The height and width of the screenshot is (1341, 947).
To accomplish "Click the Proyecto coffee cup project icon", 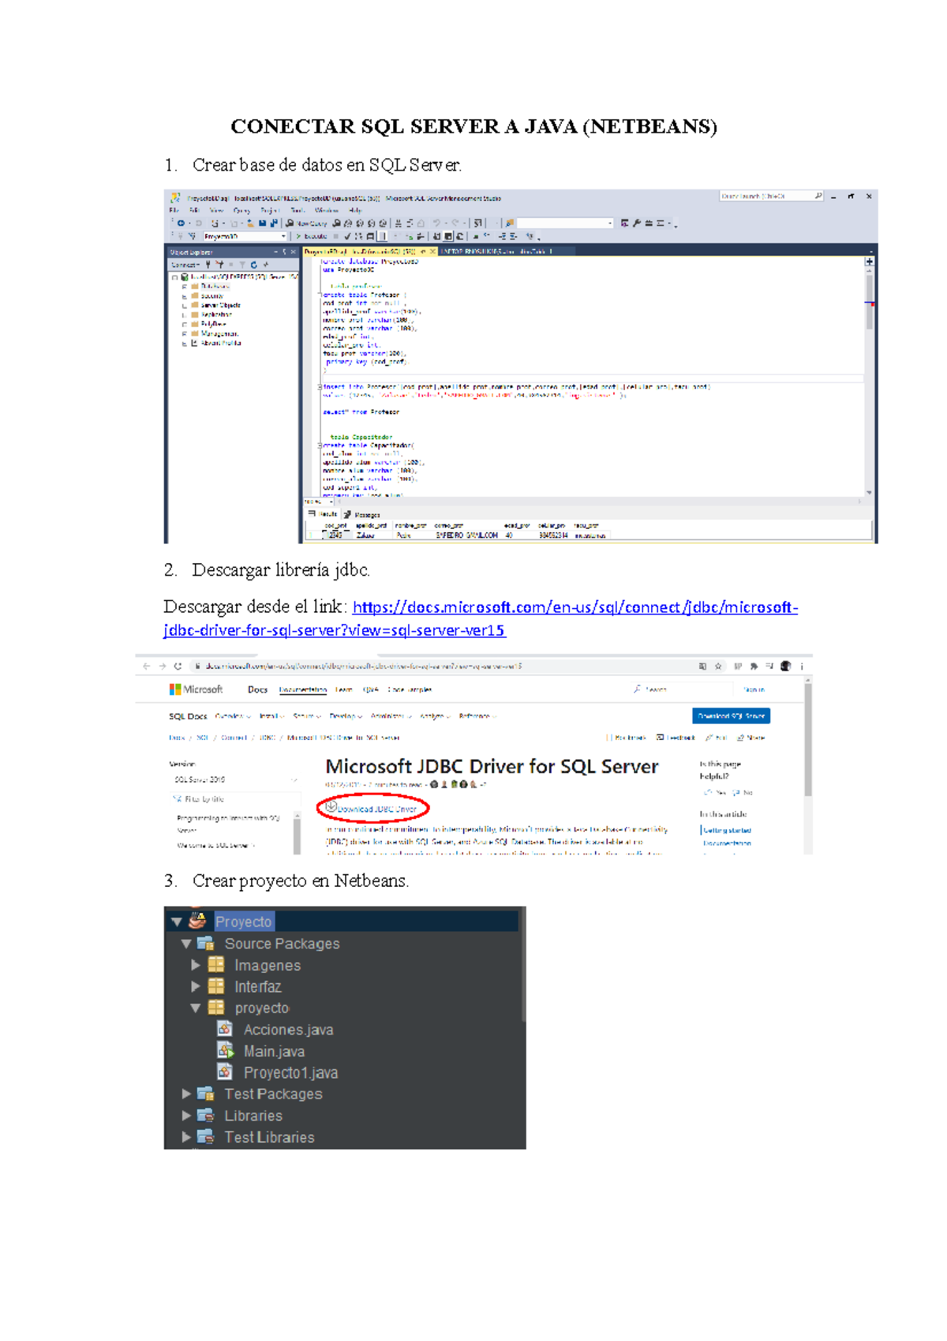I will click(x=197, y=921).
